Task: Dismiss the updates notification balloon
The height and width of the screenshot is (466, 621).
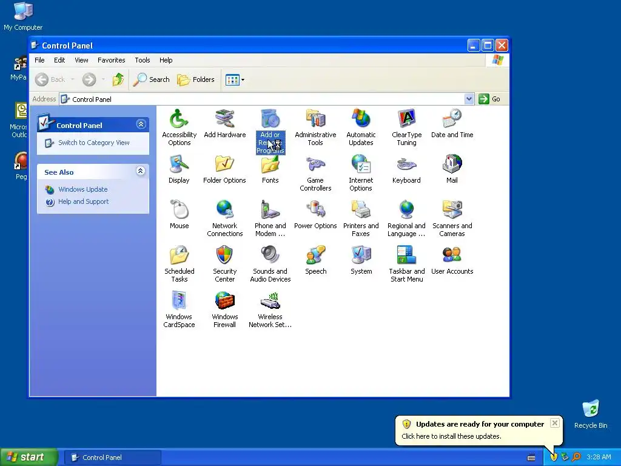Action: pos(555,423)
